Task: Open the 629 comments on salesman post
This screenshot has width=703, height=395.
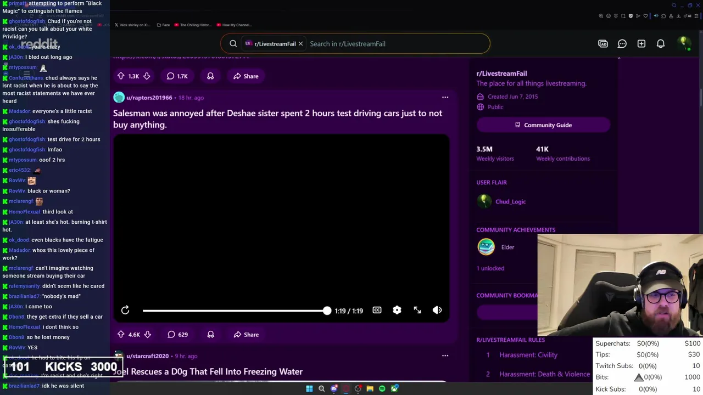Action: [177, 334]
